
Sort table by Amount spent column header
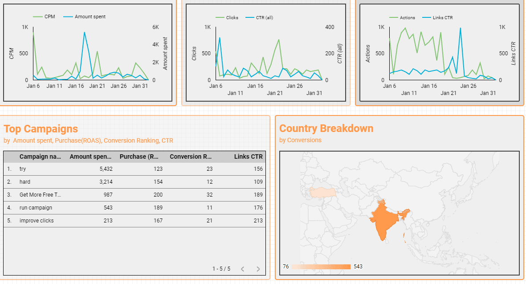[x=90, y=156]
